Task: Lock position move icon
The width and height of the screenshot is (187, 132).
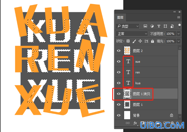Action: (140, 41)
